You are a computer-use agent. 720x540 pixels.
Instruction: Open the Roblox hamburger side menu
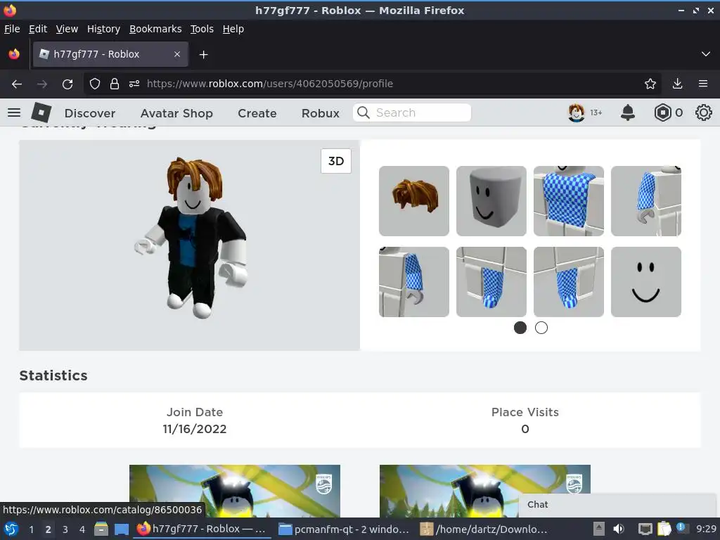(x=14, y=112)
